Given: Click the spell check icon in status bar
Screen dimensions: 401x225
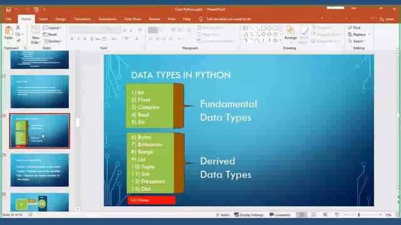Looking at the screenshot, I should (30, 215).
